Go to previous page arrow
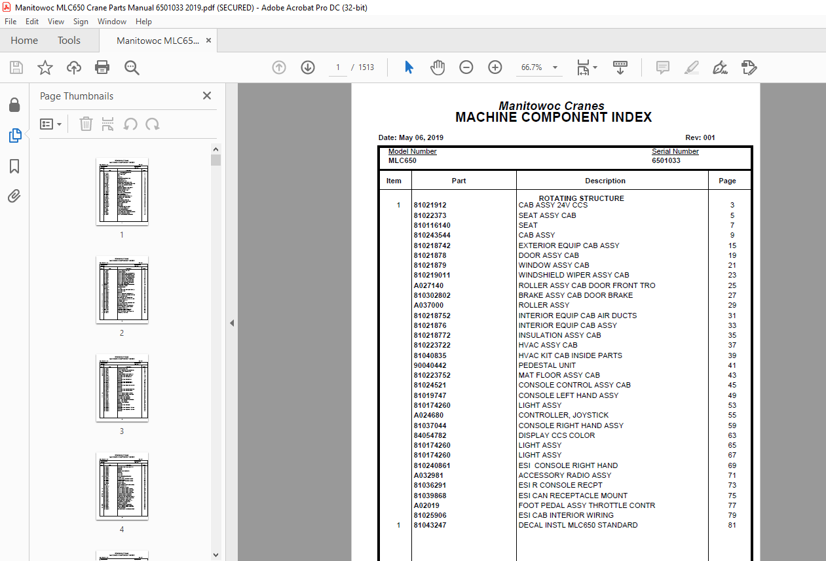Viewport: 826px width, 561px height. click(x=279, y=67)
